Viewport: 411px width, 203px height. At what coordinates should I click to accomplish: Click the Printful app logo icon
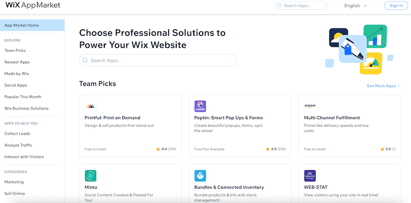pos(90,106)
